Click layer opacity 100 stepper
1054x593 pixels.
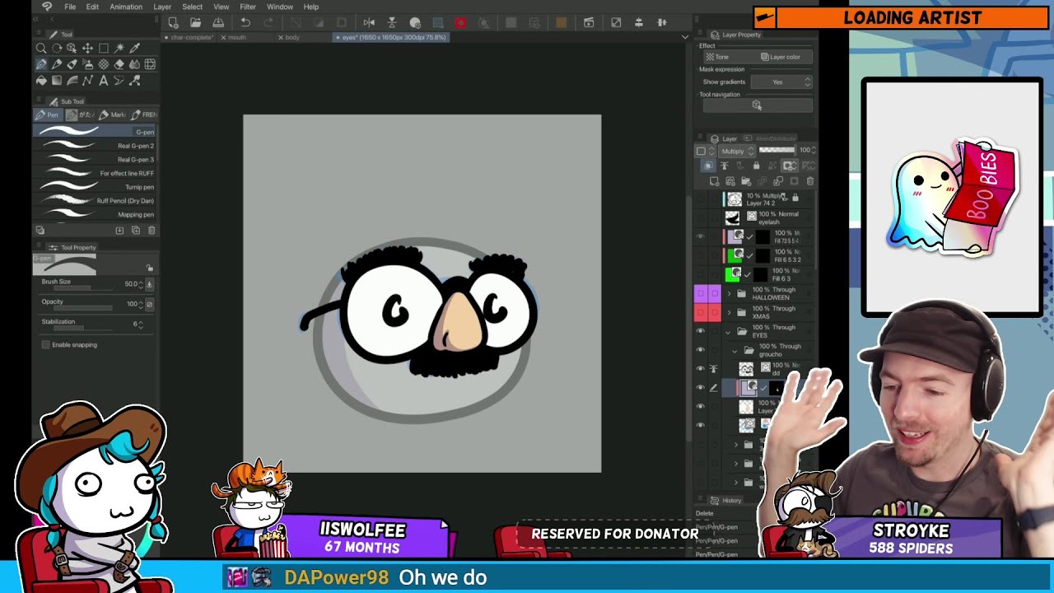[814, 150]
